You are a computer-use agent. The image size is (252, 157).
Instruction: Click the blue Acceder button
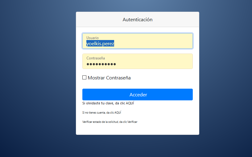137,95
